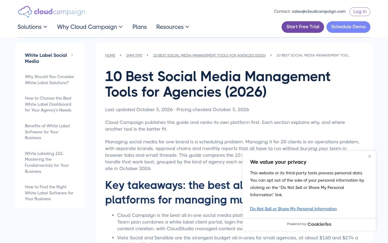Close the privacy notice popup
388x243 pixels.
pos(370,156)
